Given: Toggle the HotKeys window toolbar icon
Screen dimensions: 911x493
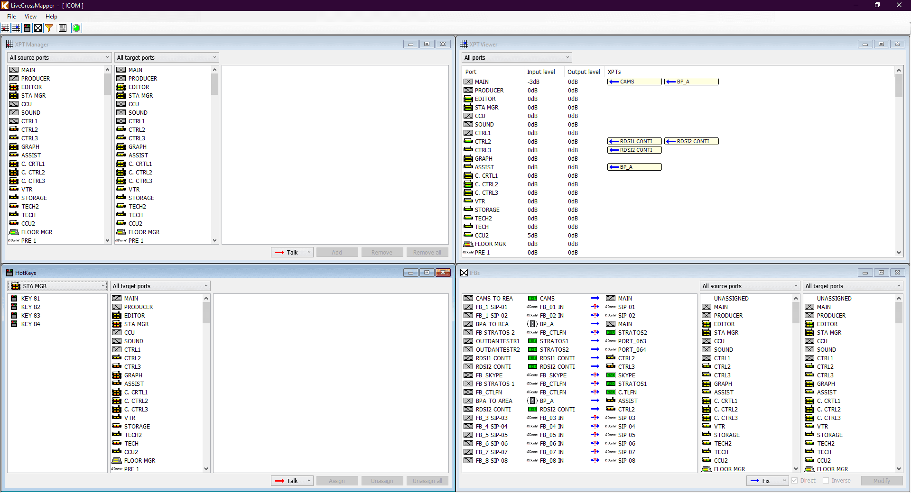Looking at the screenshot, I should (x=27, y=28).
